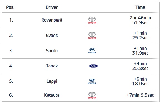
Task: Select driver name Evans
Action: [52, 36]
